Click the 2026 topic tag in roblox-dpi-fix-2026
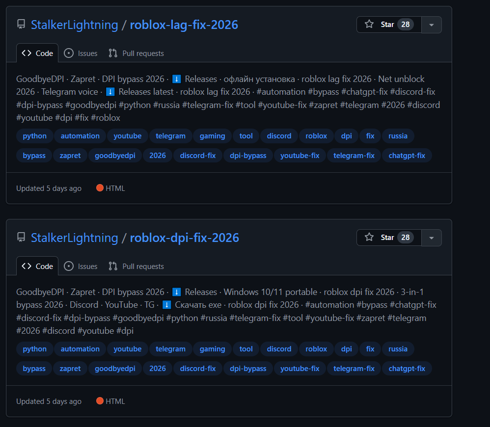 coord(158,368)
